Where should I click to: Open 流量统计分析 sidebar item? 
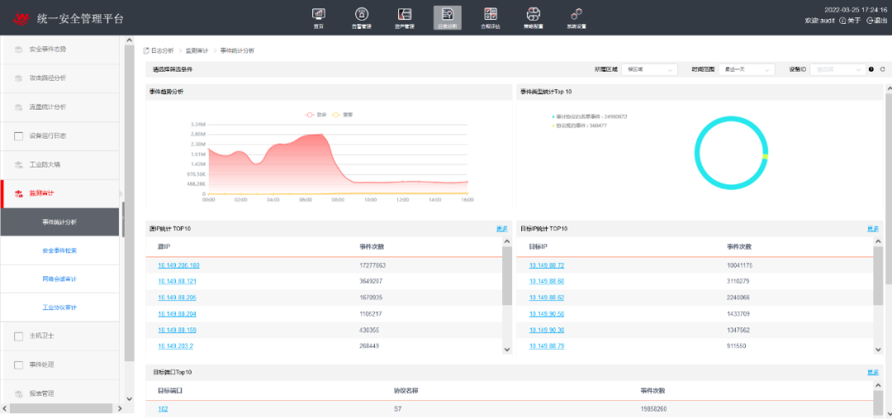[59, 106]
